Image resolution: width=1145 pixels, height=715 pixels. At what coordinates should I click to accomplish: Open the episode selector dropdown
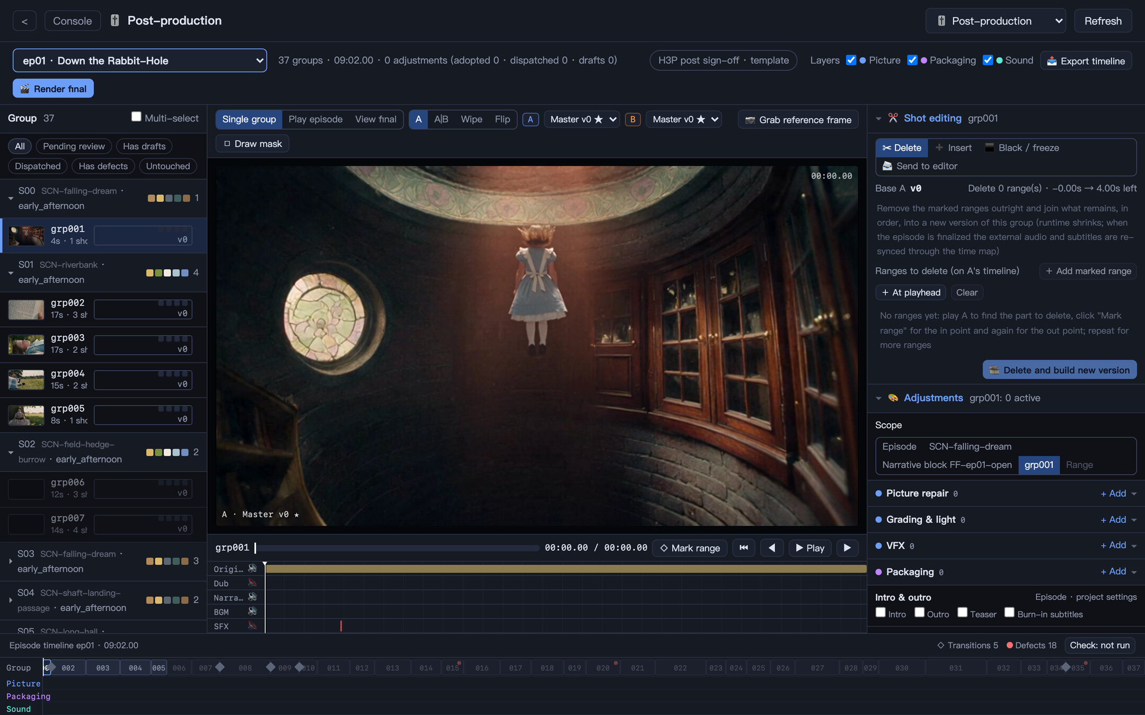click(140, 60)
